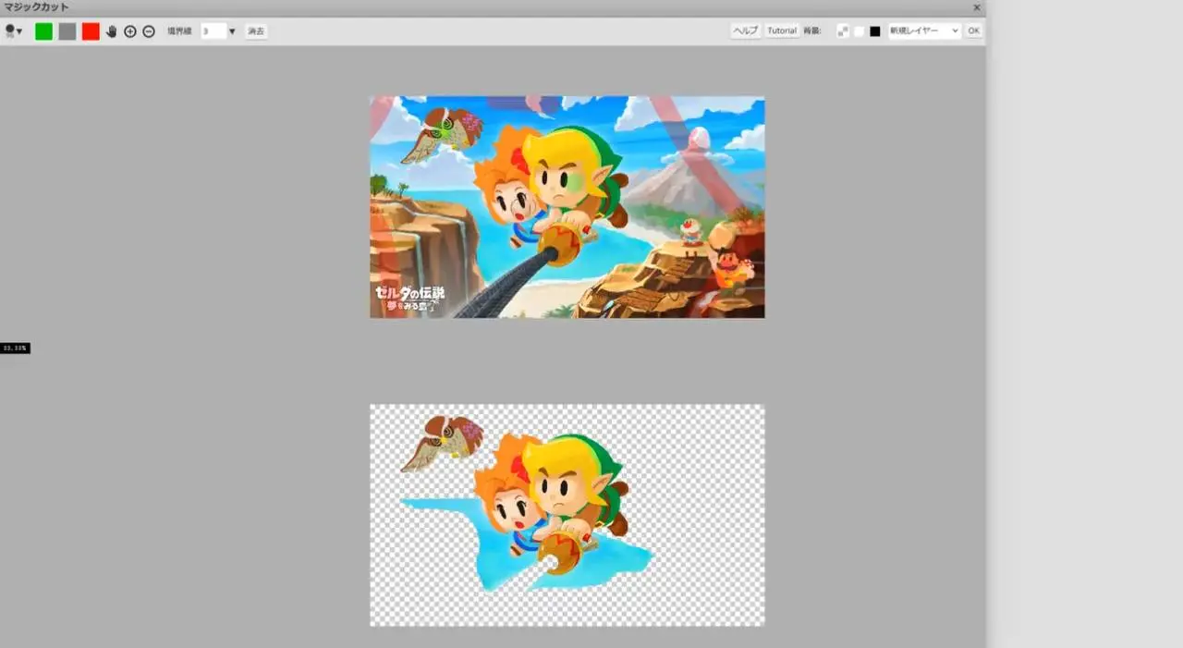Open the 新規レイヤー output dropdown

pyautogui.click(x=924, y=31)
